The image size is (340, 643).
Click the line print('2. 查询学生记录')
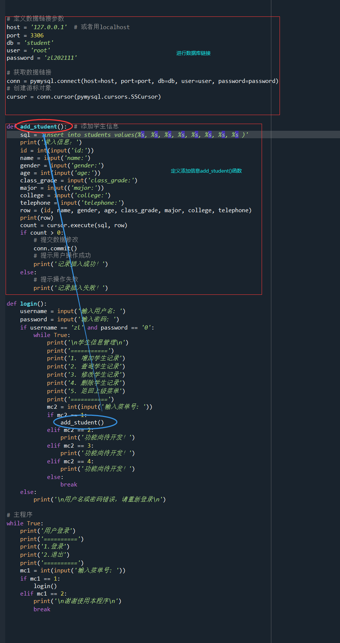pos(86,367)
